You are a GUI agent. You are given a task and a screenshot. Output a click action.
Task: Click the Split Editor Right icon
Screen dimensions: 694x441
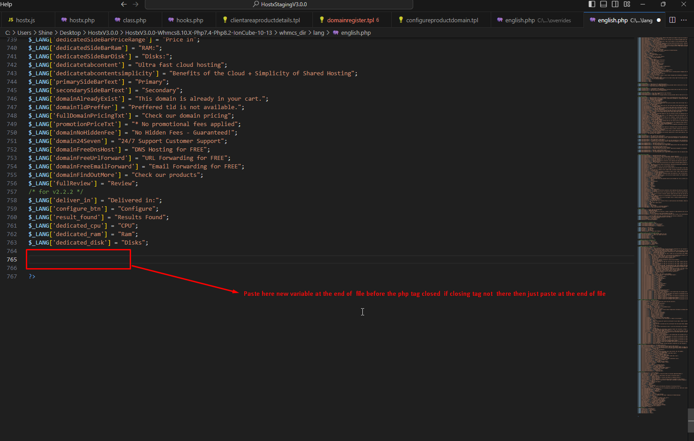point(672,20)
